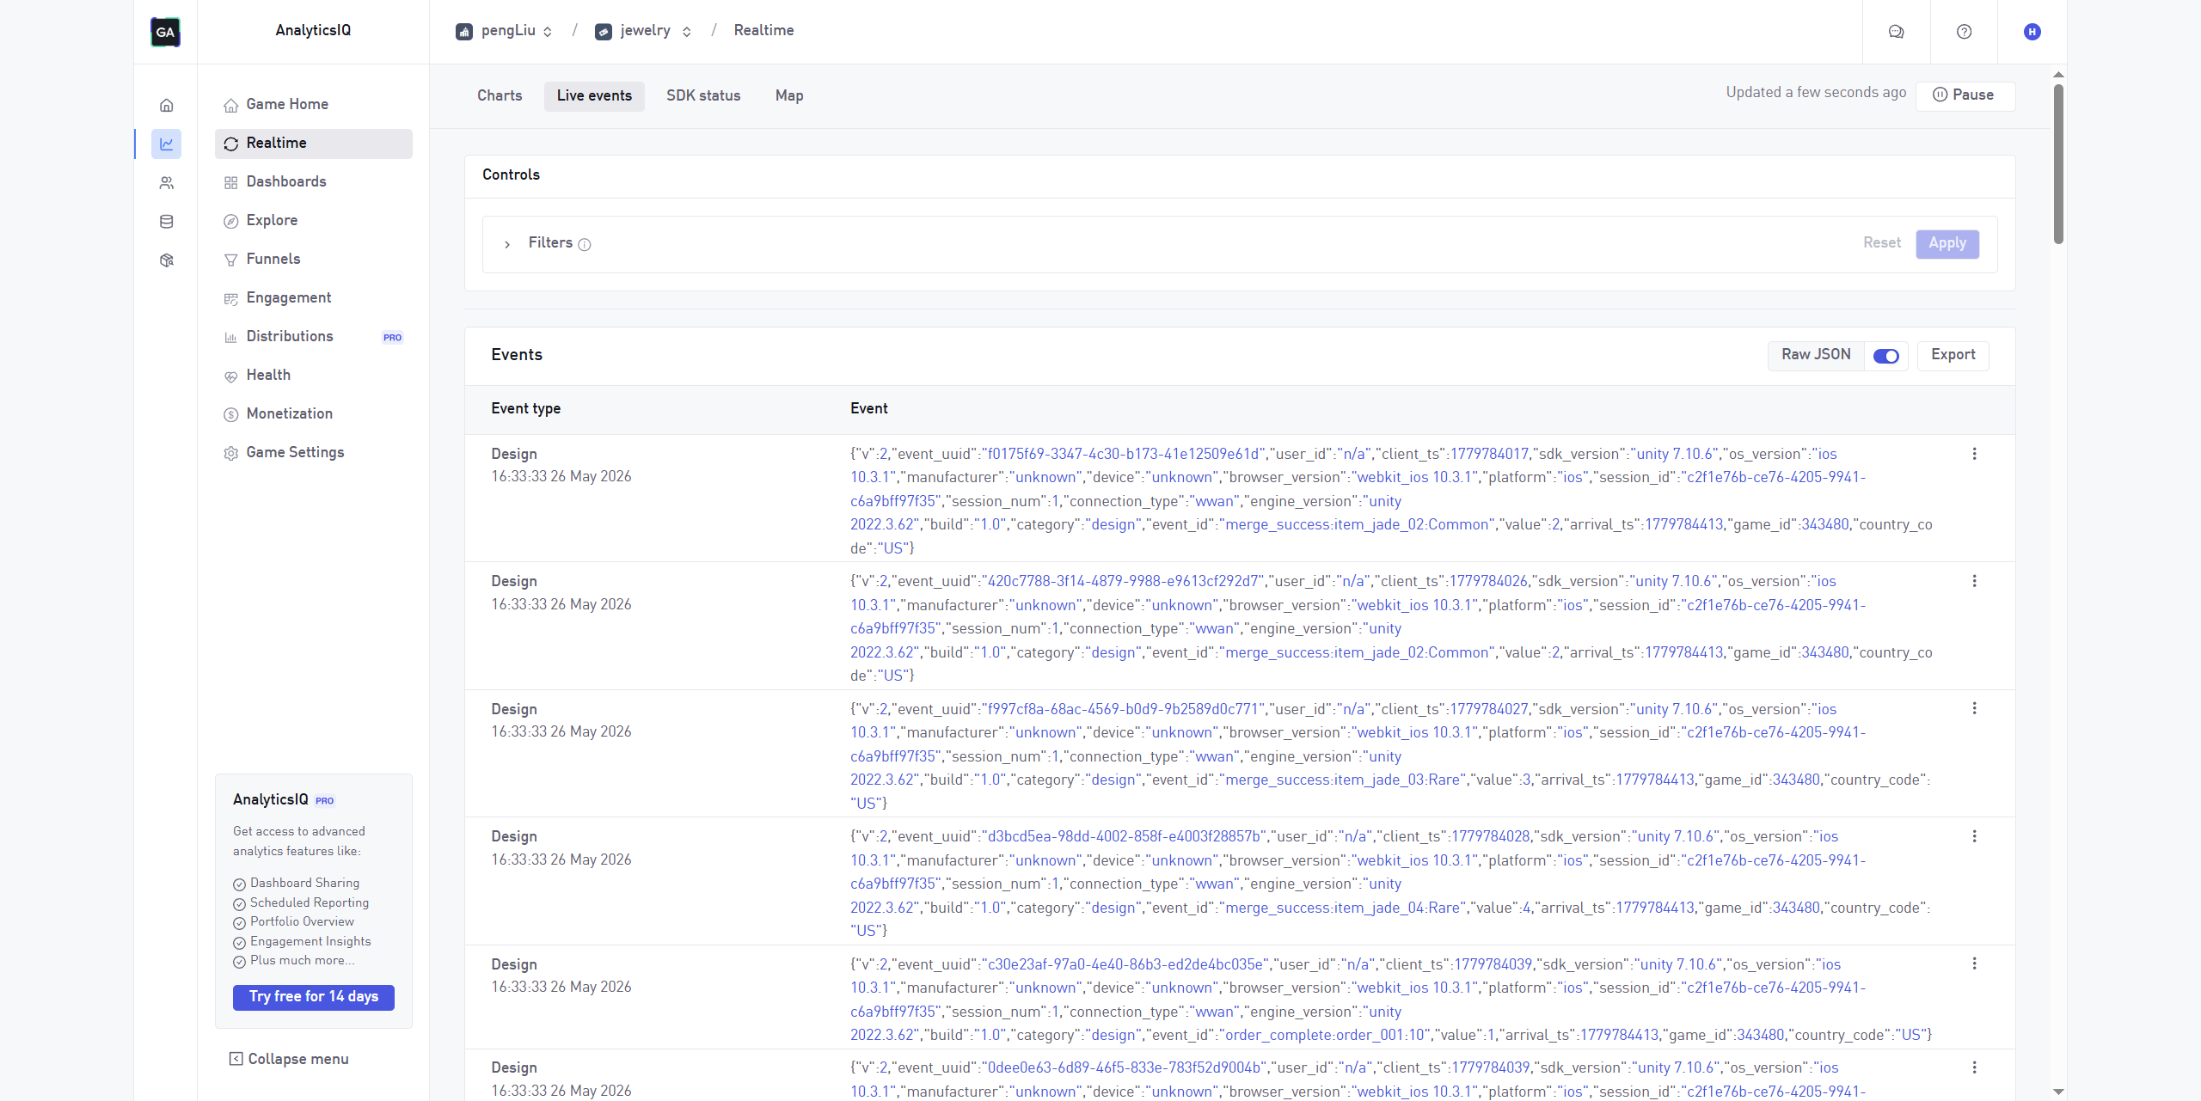Open Distributions in sidebar

pos(314,337)
